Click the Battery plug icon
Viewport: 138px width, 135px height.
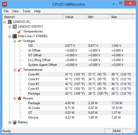15,122
